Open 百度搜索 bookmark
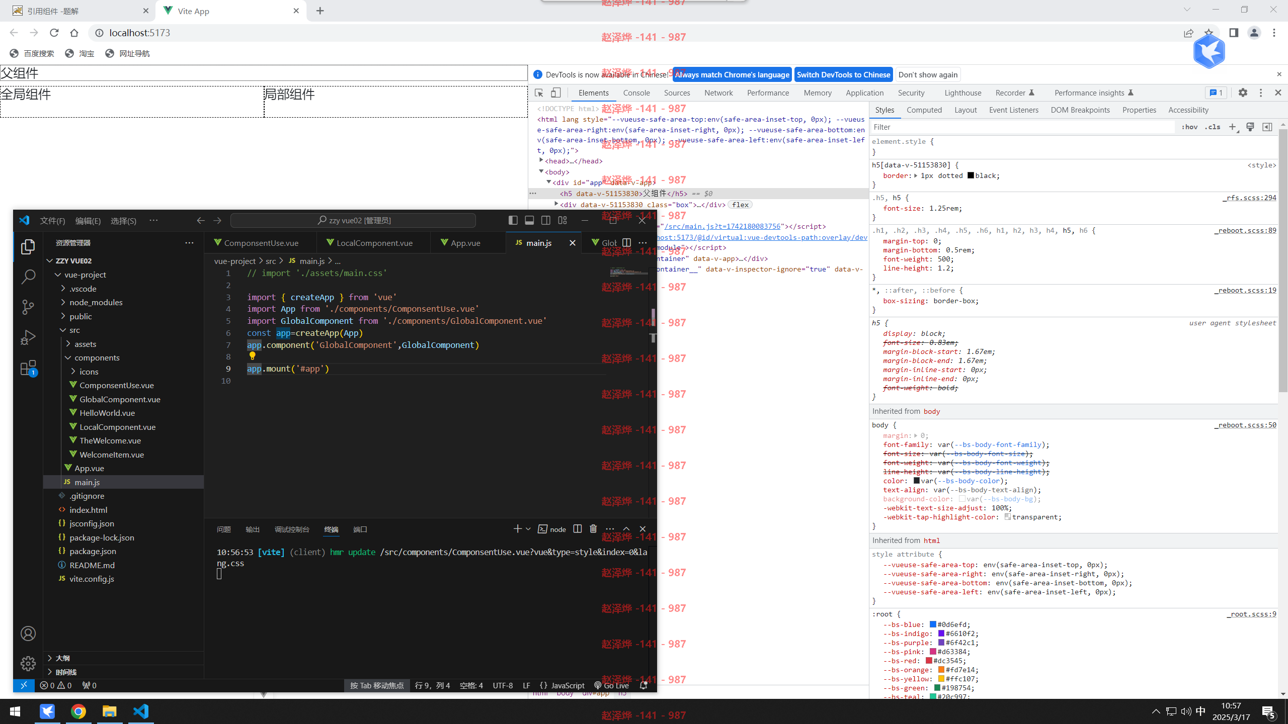The image size is (1288, 724). (x=32, y=53)
